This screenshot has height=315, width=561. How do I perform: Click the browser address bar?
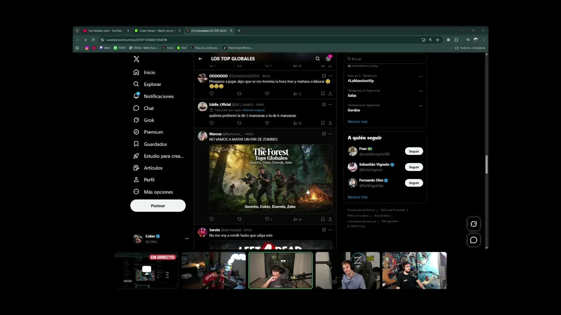(x=263, y=40)
